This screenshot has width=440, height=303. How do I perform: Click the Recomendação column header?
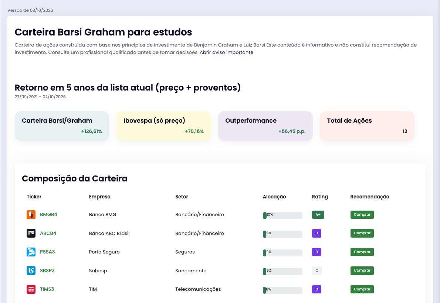(x=370, y=197)
